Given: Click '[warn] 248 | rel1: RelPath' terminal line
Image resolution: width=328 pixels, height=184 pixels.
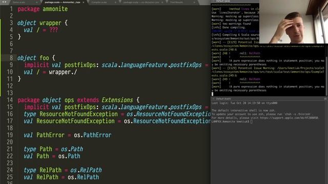Looking at the screenshot, I should [236, 53].
